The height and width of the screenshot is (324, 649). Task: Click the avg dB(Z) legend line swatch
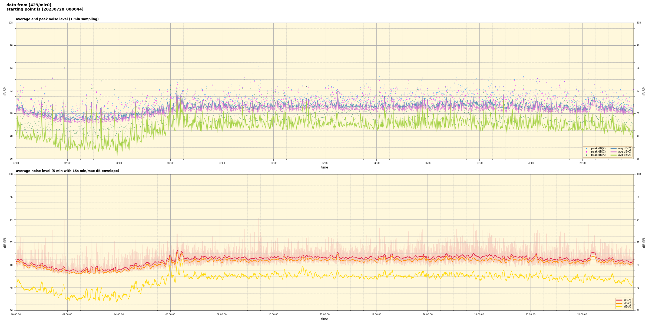[x=614, y=148]
